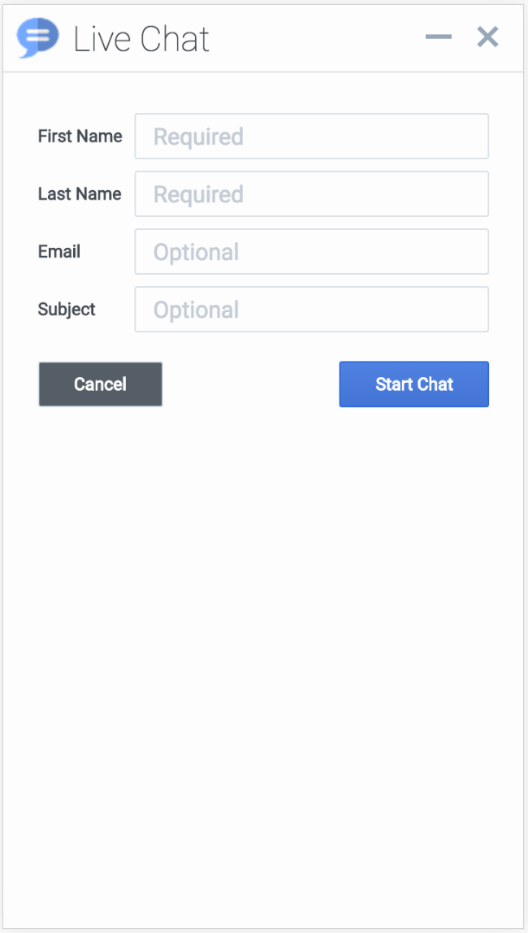
Task: Click the Subject field label
Action: [x=67, y=310]
